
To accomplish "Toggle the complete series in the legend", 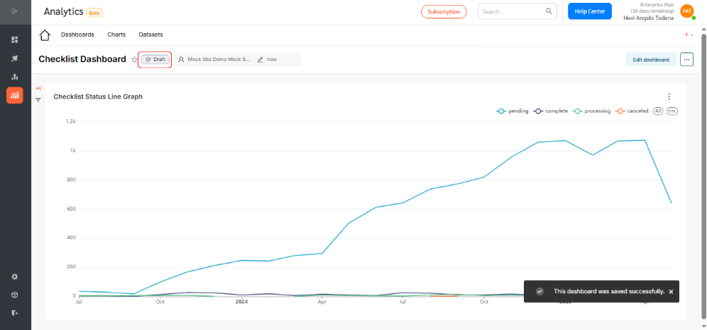I will [x=550, y=111].
